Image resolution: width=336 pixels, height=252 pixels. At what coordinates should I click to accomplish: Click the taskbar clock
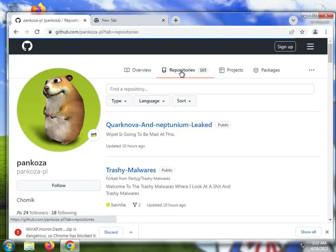coord(319,246)
